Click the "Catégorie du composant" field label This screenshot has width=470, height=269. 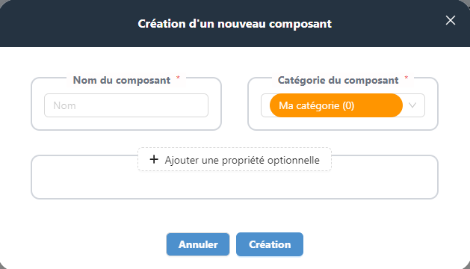pos(338,81)
